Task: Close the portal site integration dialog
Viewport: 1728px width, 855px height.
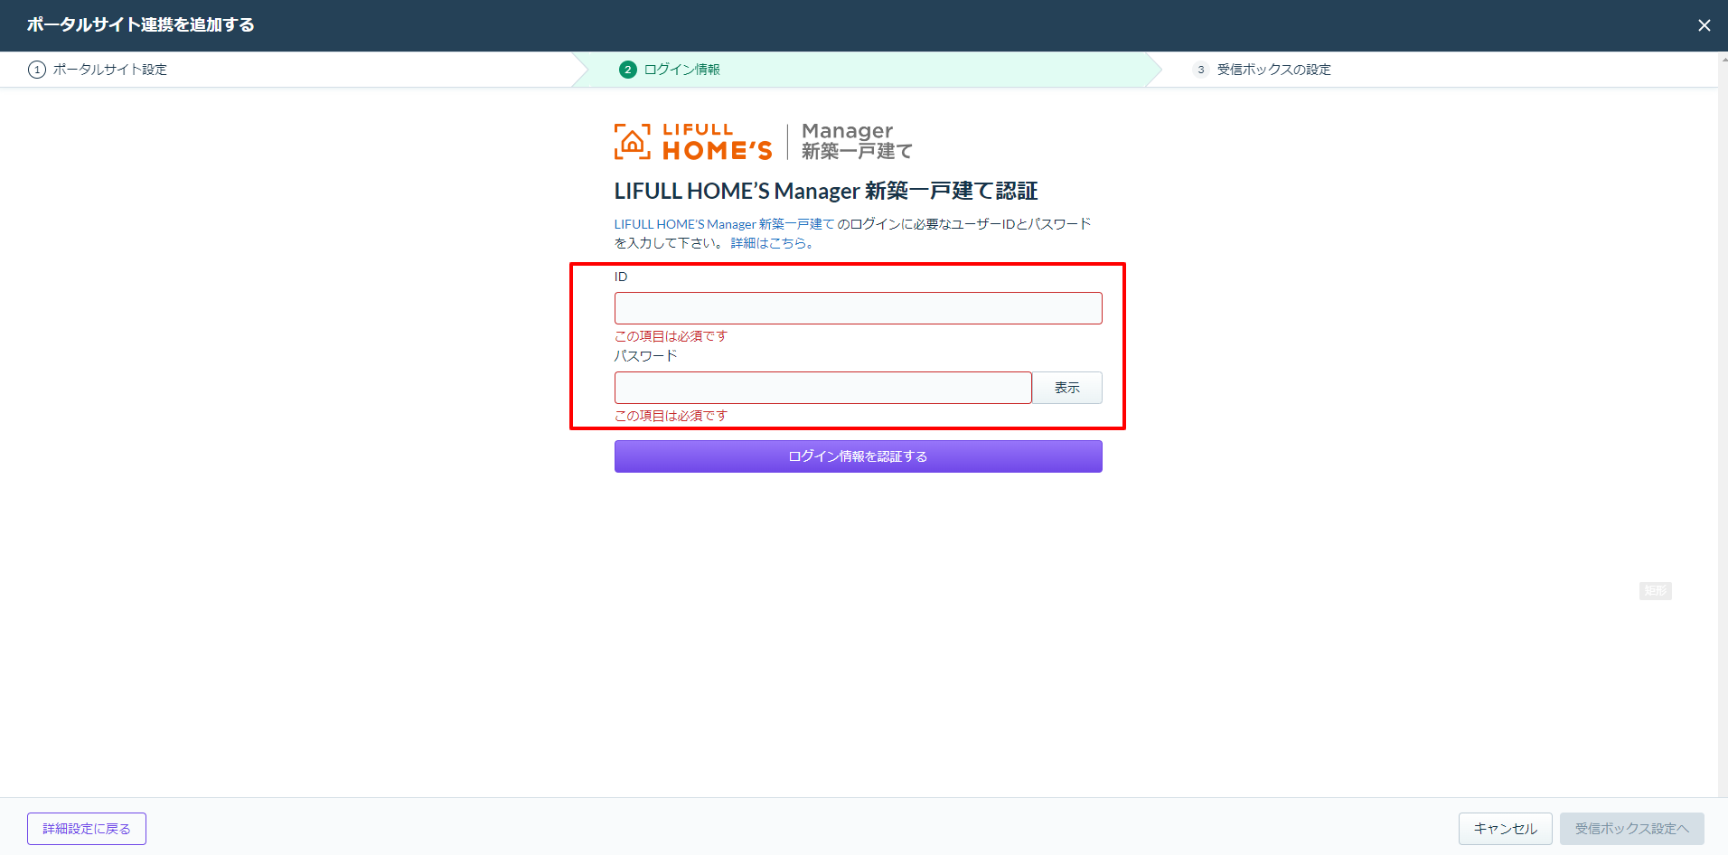Action: (1704, 25)
